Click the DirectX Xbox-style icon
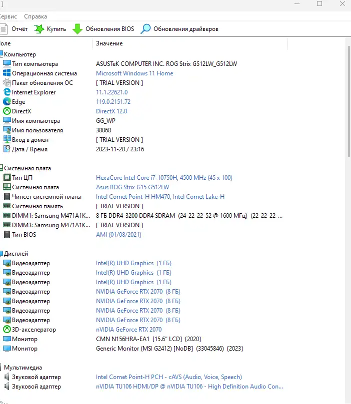The width and height of the screenshot is (351, 404). (x=6, y=111)
